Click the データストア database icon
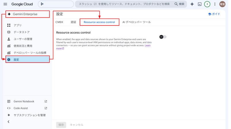 pyautogui.click(x=9, y=32)
